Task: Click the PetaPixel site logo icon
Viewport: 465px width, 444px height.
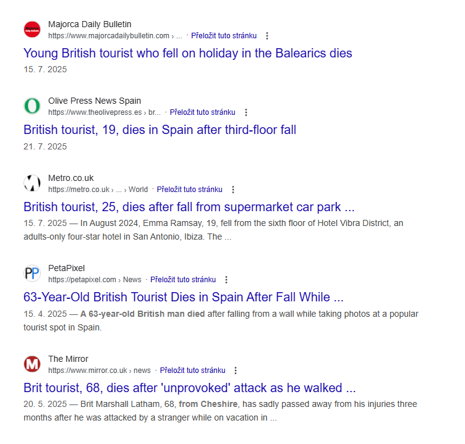Action: click(32, 274)
